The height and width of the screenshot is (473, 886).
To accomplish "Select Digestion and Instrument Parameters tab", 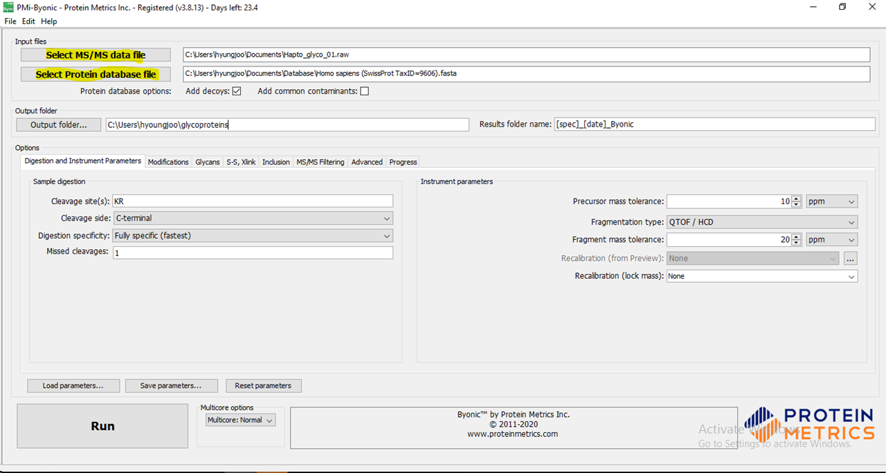I will (82, 161).
